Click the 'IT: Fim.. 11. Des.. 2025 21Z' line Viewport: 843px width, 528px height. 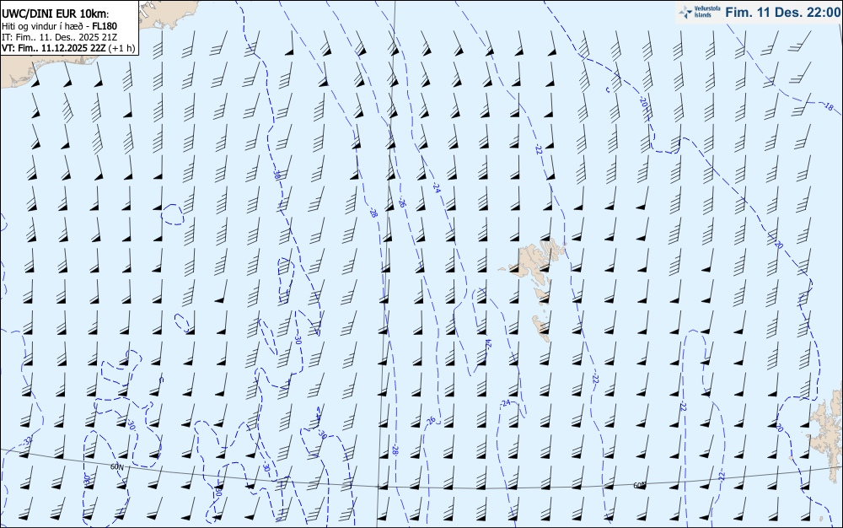(59, 37)
